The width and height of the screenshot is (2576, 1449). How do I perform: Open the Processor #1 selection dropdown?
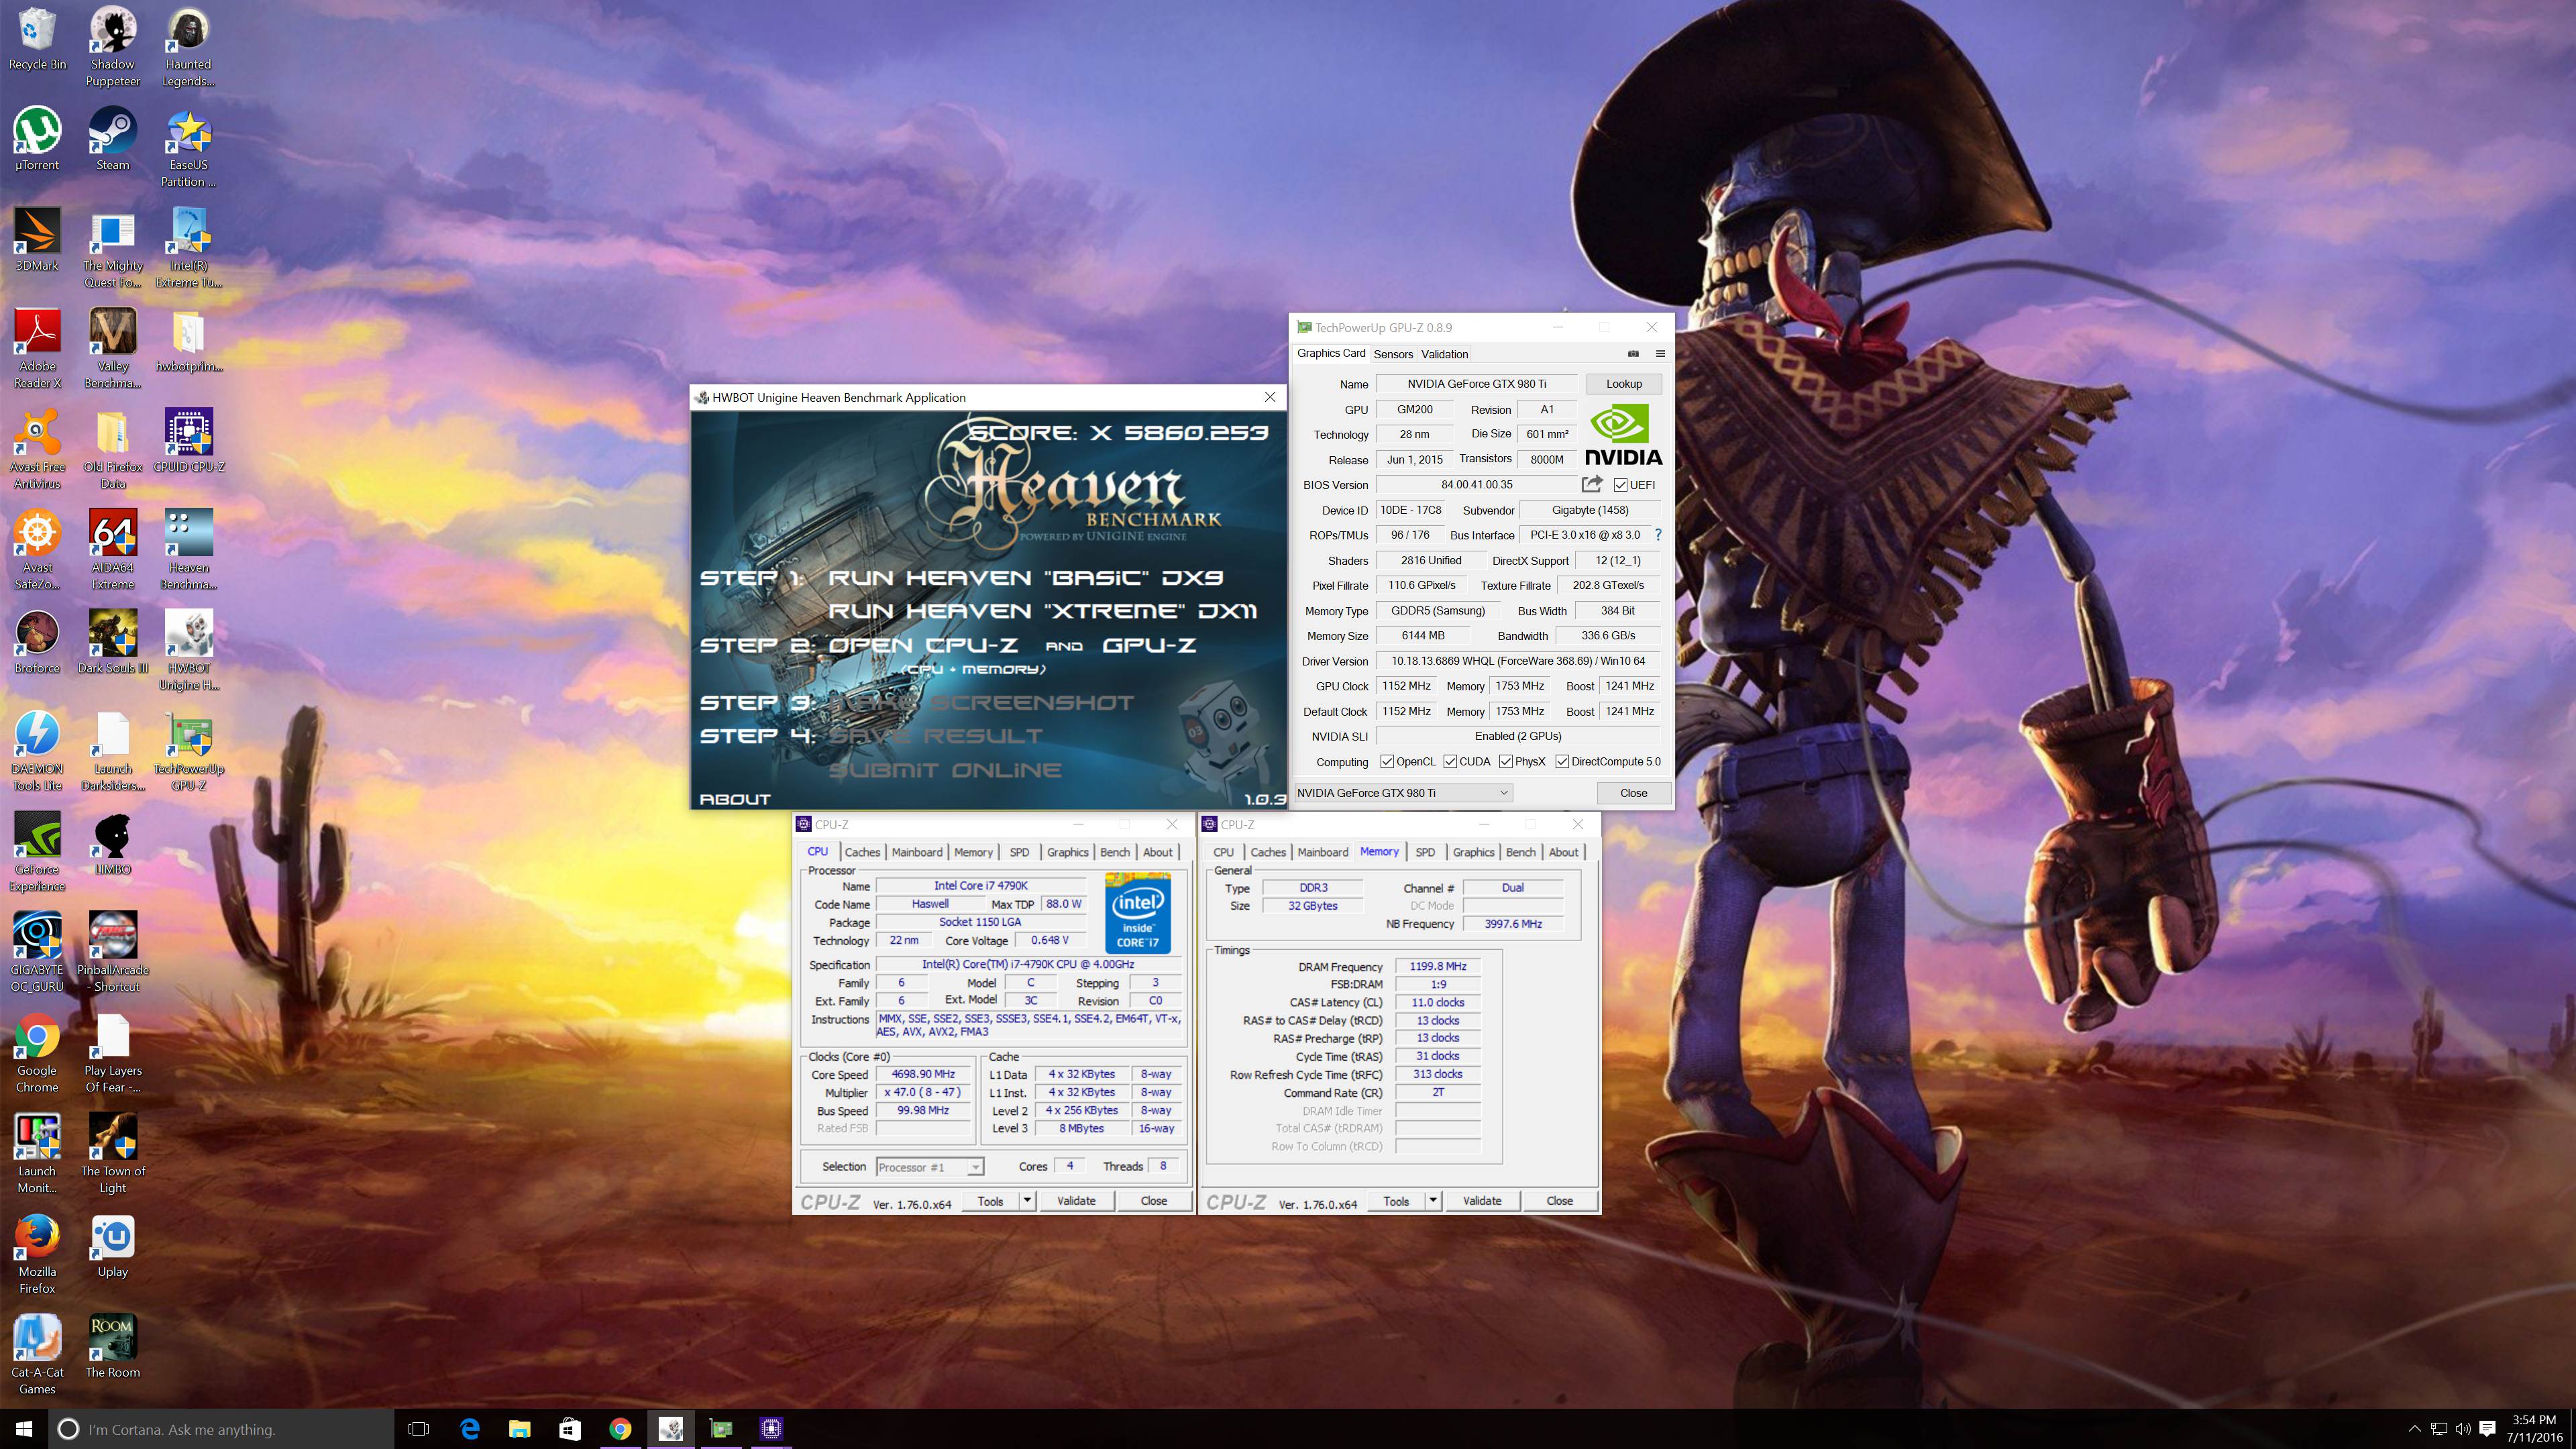(x=930, y=1167)
